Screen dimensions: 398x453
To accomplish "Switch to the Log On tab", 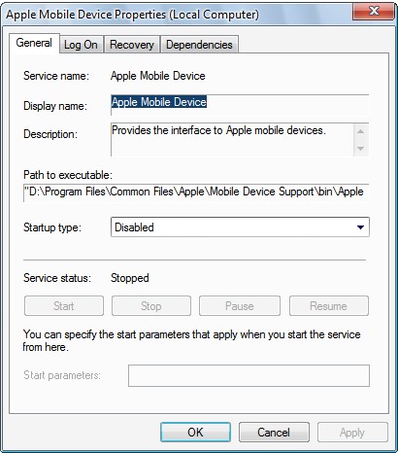I will pyautogui.click(x=81, y=45).
